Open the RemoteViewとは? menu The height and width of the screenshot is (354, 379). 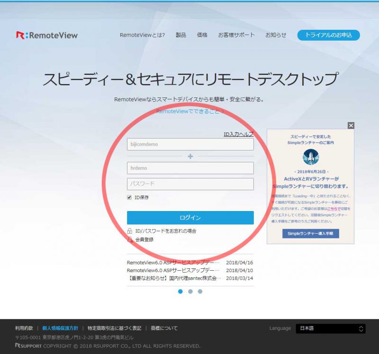(142, 35)
